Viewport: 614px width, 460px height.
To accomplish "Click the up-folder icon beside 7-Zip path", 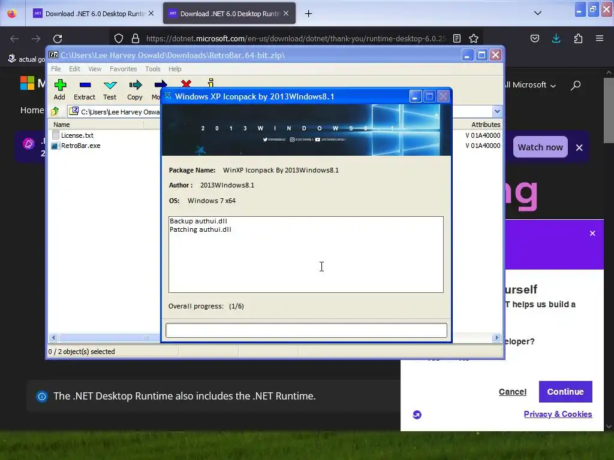I will tap(55, 111).
